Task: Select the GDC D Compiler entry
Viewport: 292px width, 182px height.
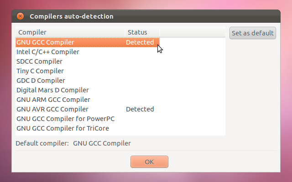Action: click(x=41, y=81)
